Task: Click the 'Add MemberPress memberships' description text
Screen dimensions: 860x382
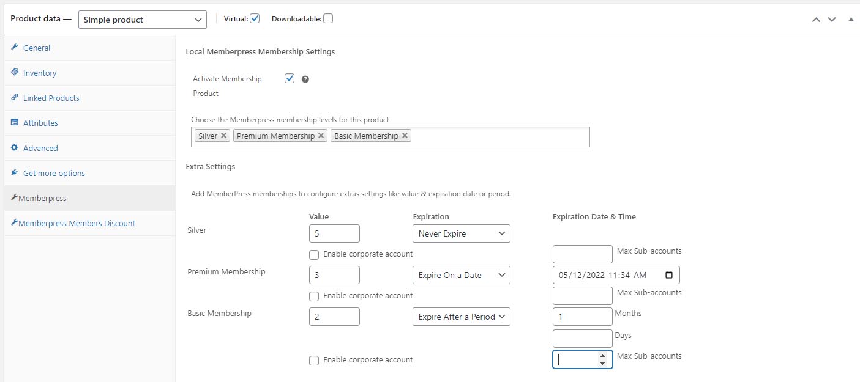Action: click(x=351, y=194)
